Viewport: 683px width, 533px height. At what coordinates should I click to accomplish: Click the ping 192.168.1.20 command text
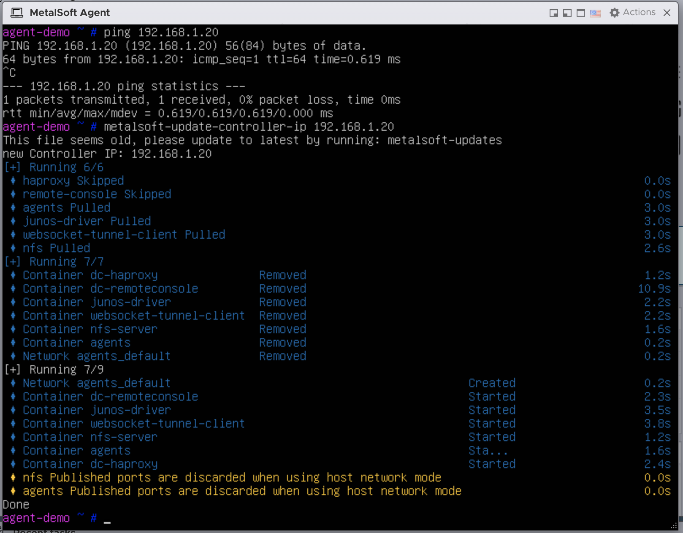[x=161, y=32]
